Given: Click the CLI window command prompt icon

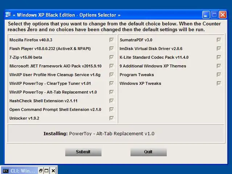Looking at the screenshot, I should (x=6, y=171).
